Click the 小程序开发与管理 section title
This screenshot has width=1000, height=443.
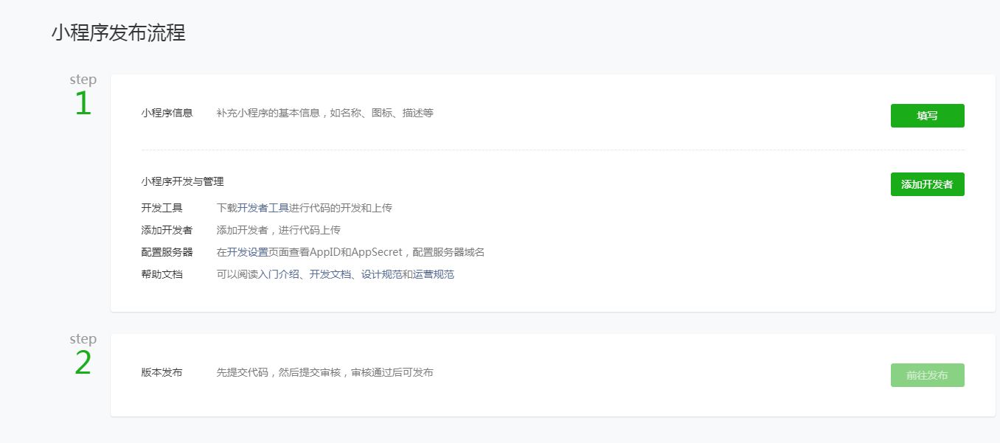click(183, 181)
